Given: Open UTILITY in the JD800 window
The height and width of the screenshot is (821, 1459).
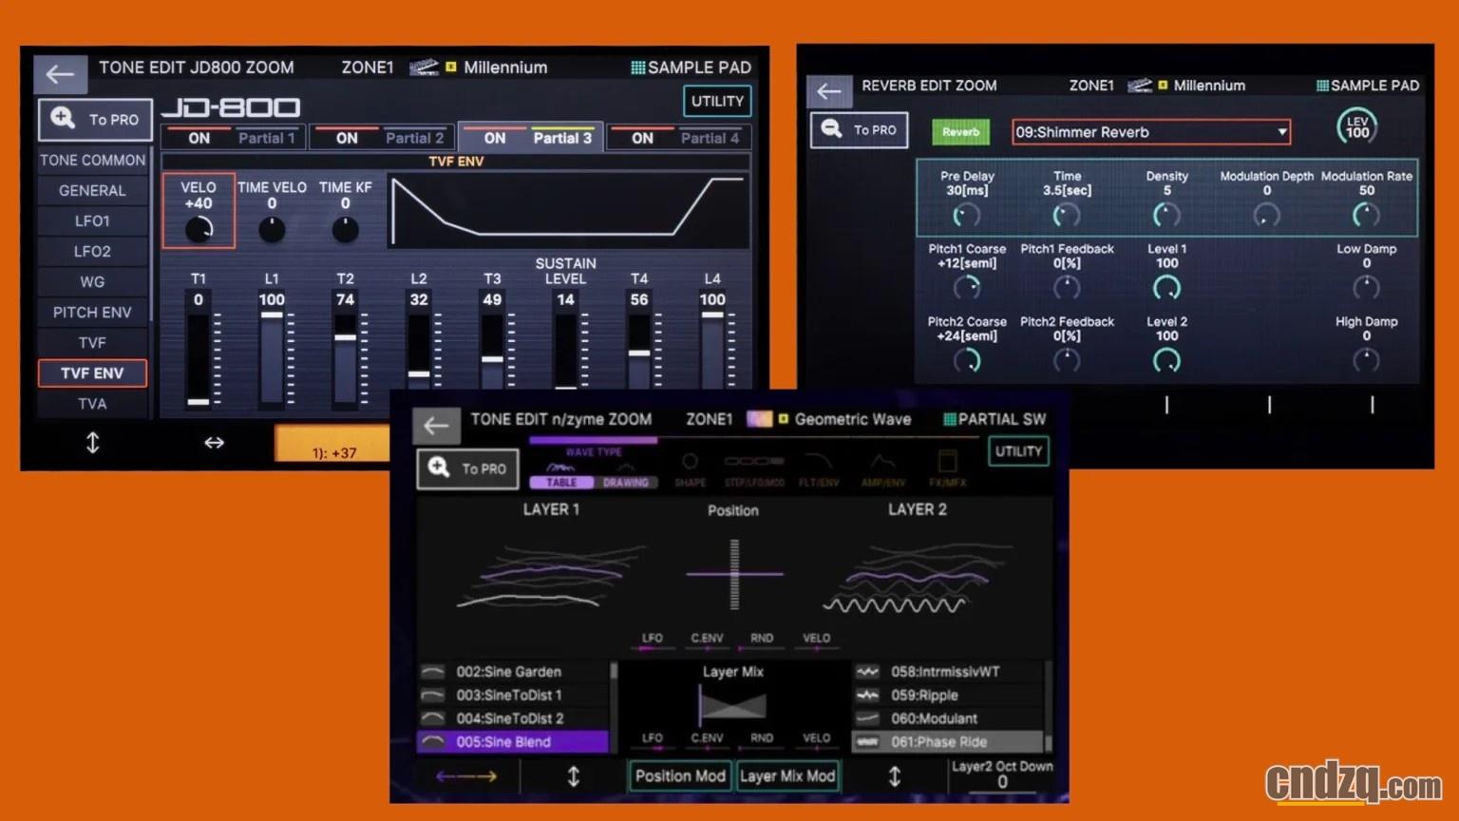Looking at the screenshot, I should [x=717, y=101].
